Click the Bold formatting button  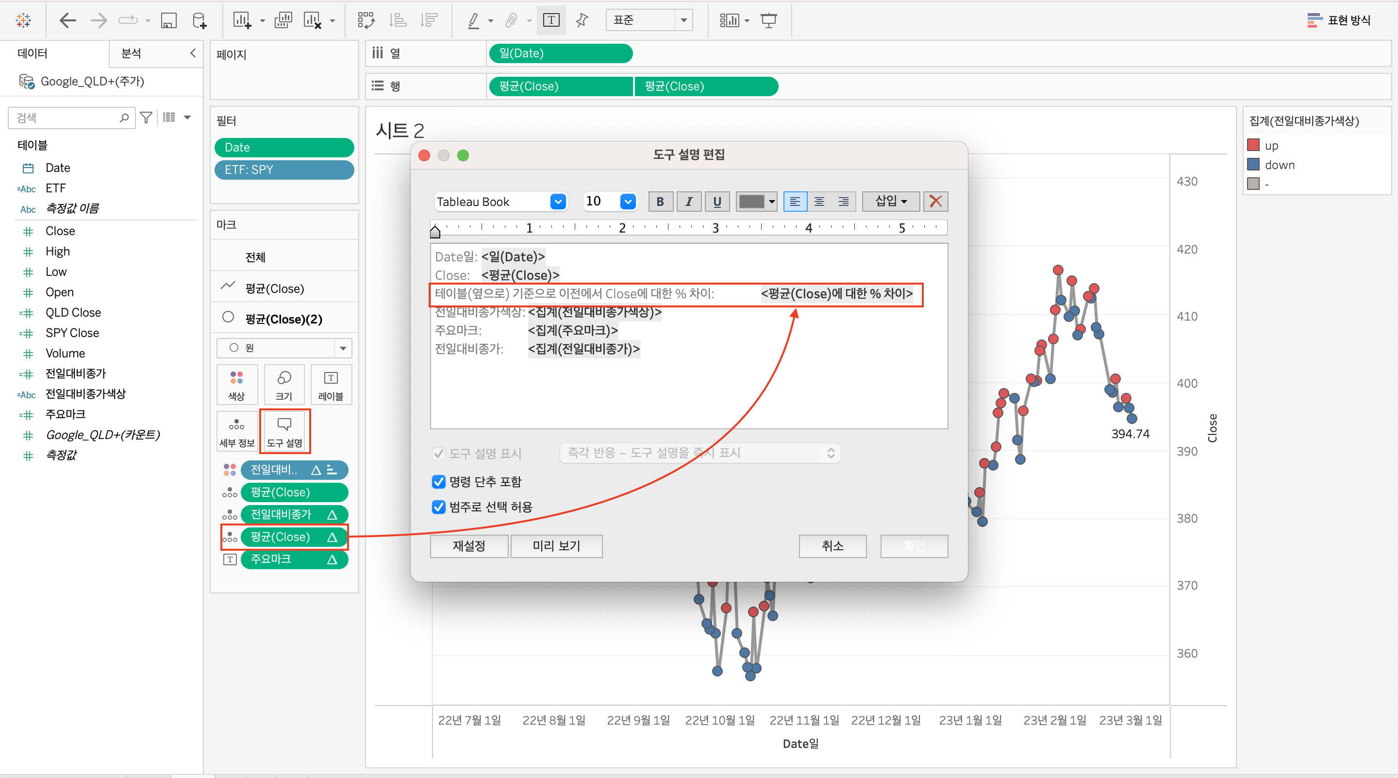pos(660,202)
